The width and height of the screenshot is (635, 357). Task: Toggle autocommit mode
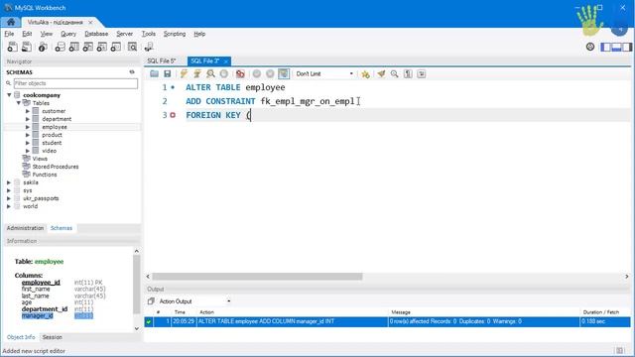coord(284,73)
